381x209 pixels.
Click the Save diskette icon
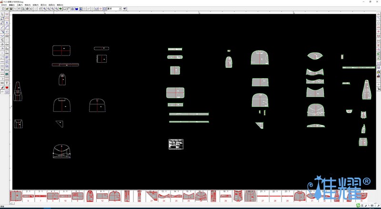11,9
